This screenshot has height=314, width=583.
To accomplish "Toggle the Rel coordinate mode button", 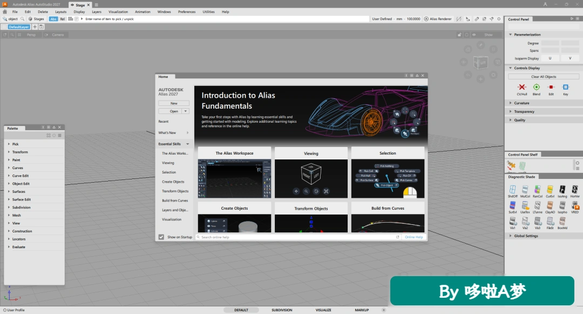I will [63, 19].
